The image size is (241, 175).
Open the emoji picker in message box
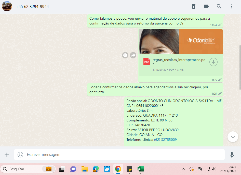coord(20,155)
